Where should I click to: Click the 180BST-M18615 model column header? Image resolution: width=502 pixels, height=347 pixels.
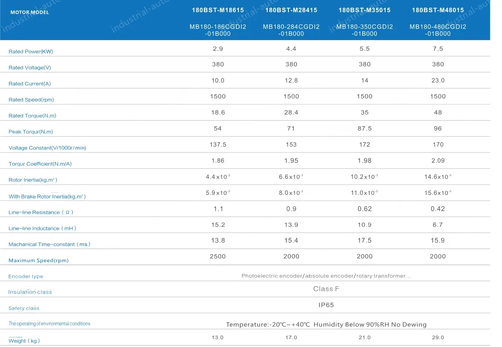click(218, 10)
